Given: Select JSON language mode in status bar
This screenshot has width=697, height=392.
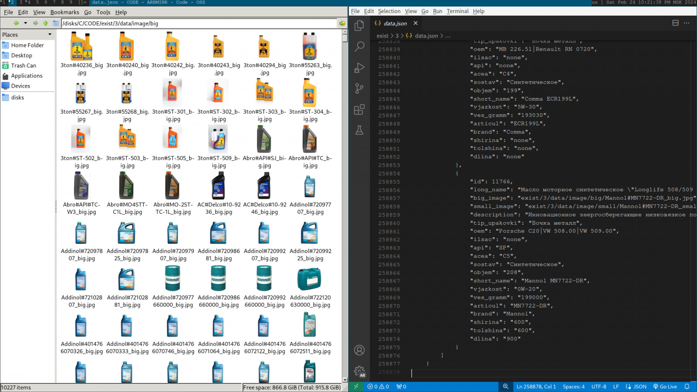Looking at the screenshot, I should (x=636, y=387).
